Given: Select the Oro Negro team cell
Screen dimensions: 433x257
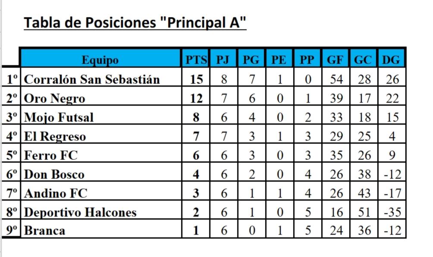Looking at the screenshot, I should [x=55, y=99].
